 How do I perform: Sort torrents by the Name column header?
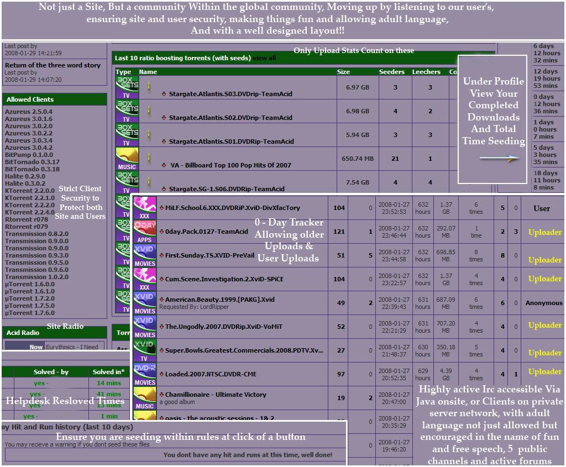148,72
